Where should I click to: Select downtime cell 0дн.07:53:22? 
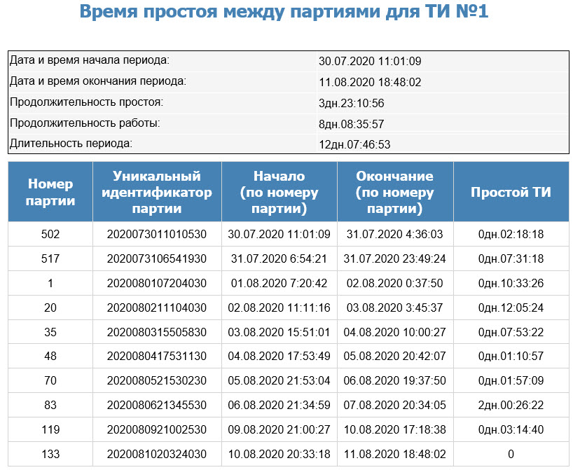[511, 332]
